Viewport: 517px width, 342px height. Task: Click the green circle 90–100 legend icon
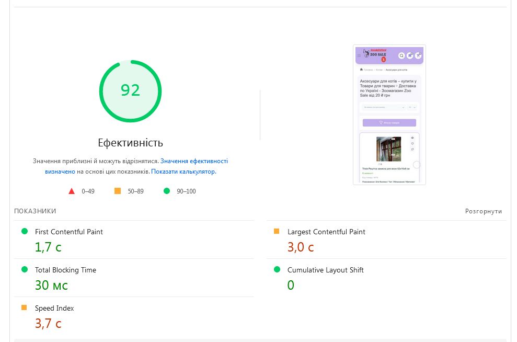point(167,191)
